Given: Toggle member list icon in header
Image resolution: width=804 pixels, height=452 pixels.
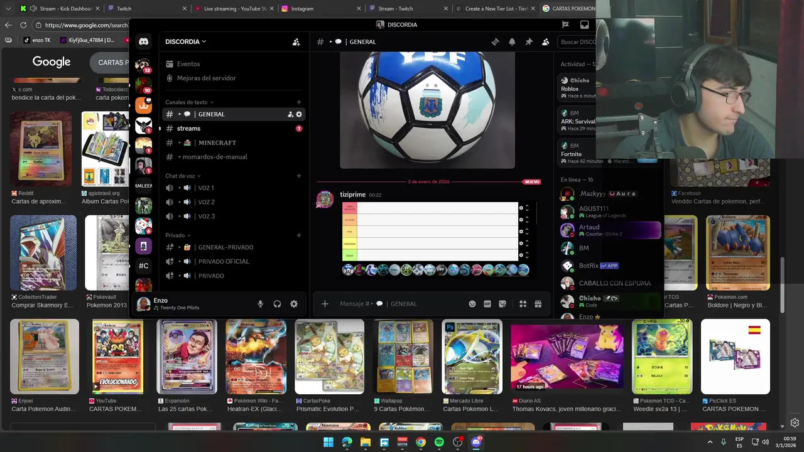Looking at the screenshot, I should coord(545,42).
